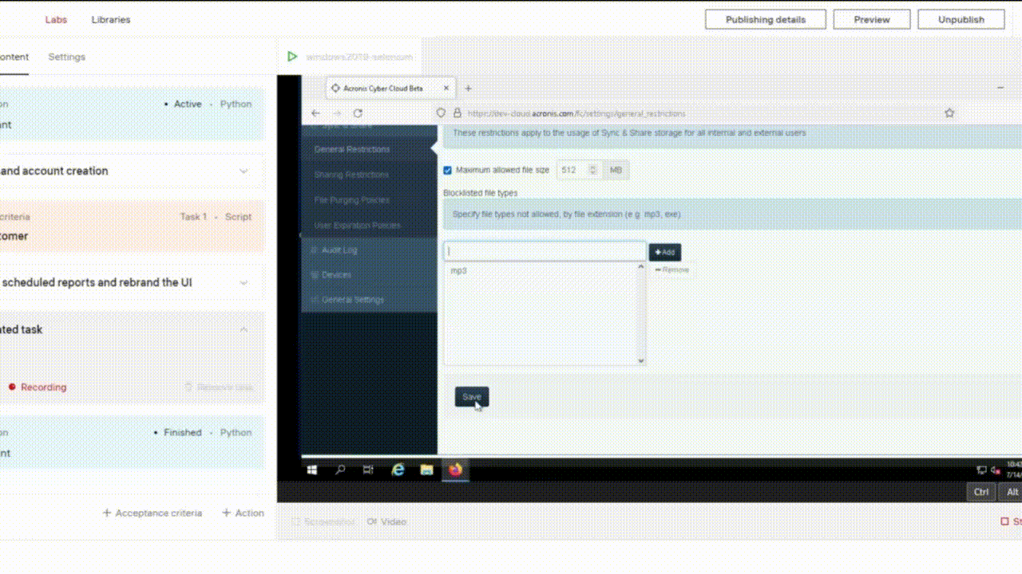Expand the account creation section
This screenshot has width=1022, height=574.
[x=244, y=171]
